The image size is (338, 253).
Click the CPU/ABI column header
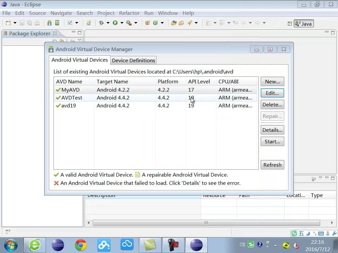[x=237, y=82]
